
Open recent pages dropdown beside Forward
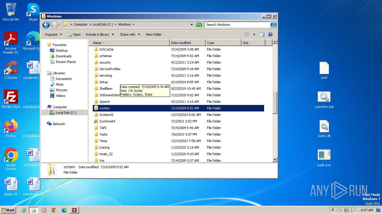coord(60,25)
